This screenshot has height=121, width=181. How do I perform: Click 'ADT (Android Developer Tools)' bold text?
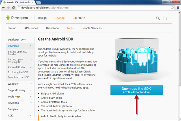tap(63, 75)
